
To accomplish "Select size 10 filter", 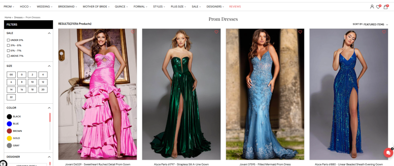I will 32,82.
